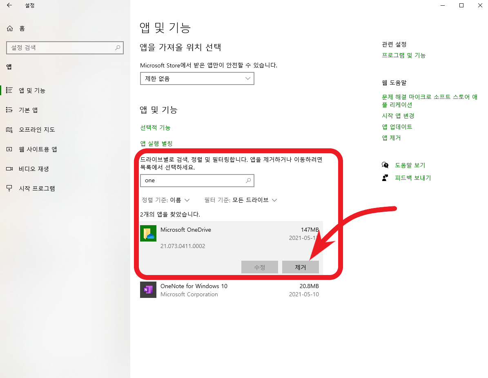Image resolution: width=488 pixels, height=378 pixels.
Task: Click the 기본 앱 sidebar icon
Action: point(9,110)
